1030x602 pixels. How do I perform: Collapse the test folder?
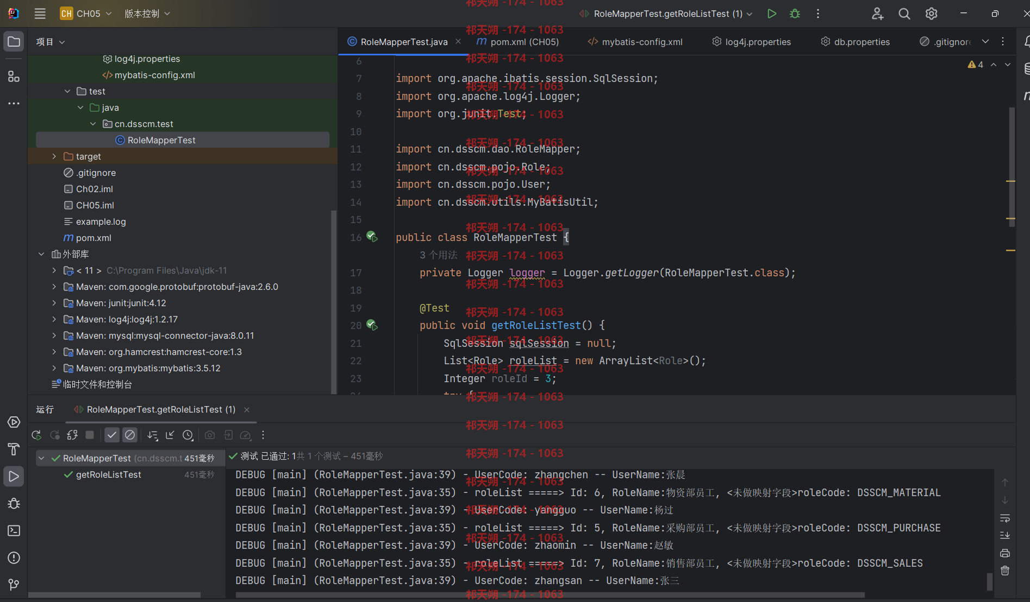[67, 91]
